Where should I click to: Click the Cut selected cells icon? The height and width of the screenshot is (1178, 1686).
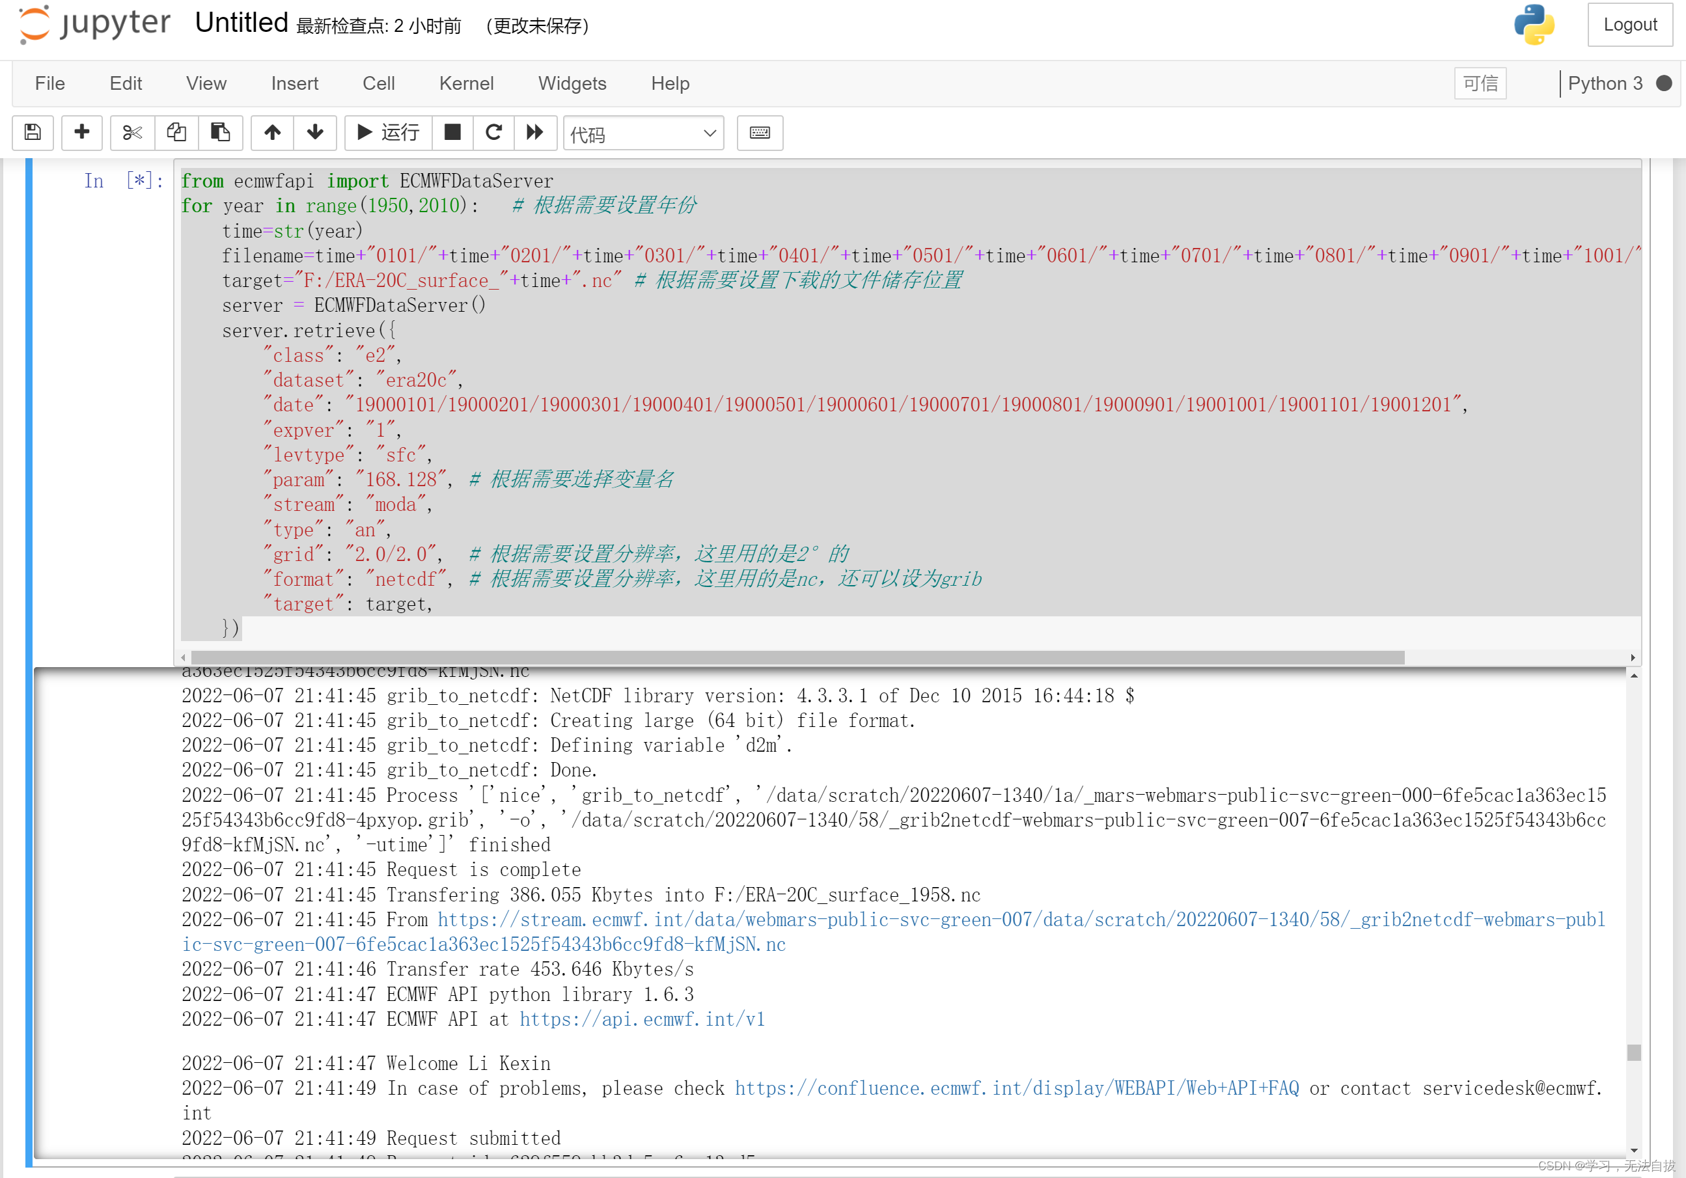point(128,132)
